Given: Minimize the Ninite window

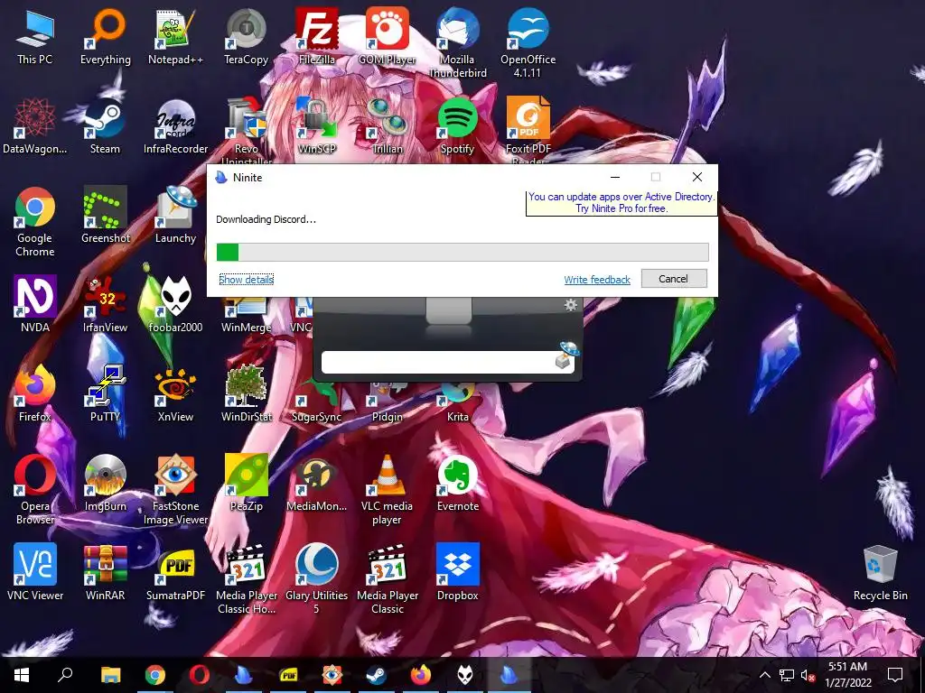Looking at the screenshot, I should 614,177.
